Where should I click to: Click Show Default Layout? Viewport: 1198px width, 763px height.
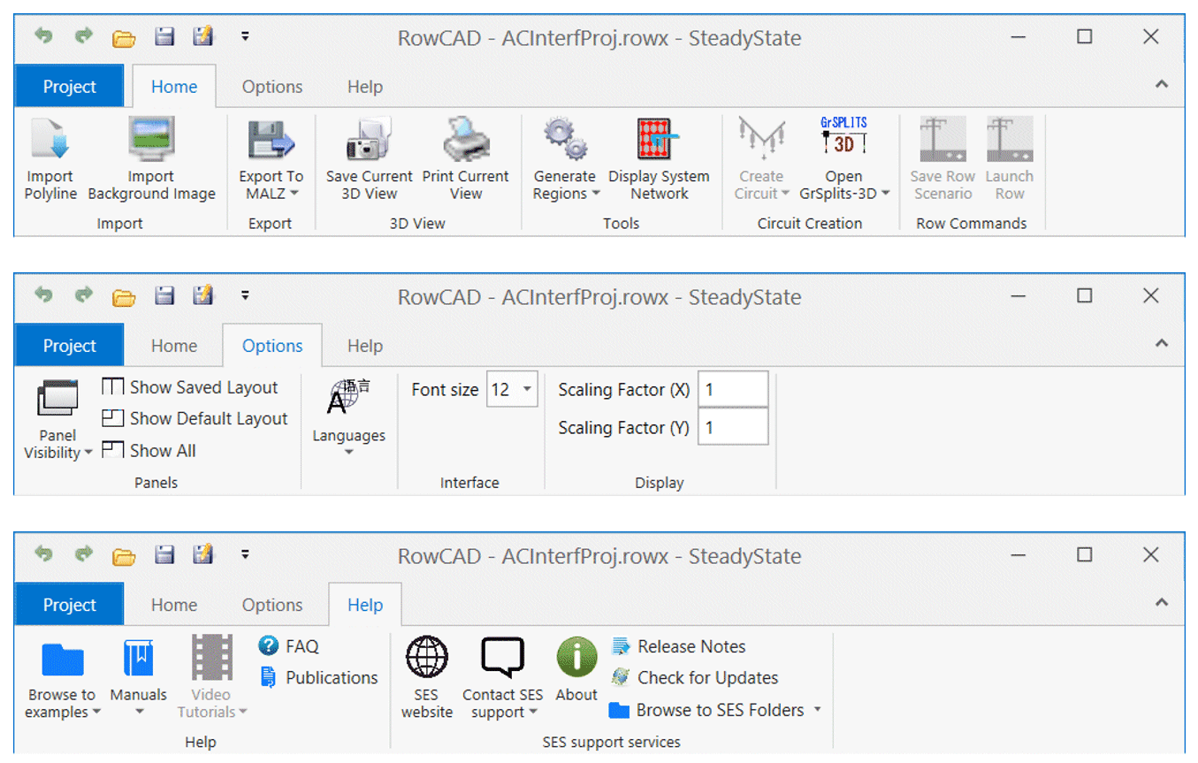tap(195, 418)
